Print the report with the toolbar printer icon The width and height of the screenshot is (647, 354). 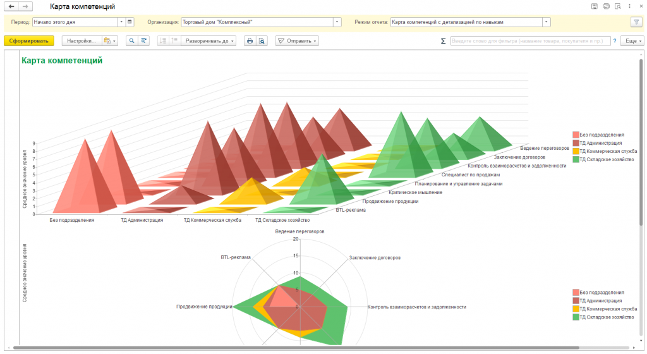250,41
